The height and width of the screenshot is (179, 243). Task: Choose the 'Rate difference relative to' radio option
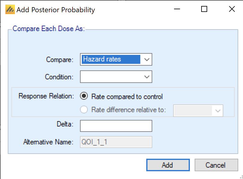84,110
